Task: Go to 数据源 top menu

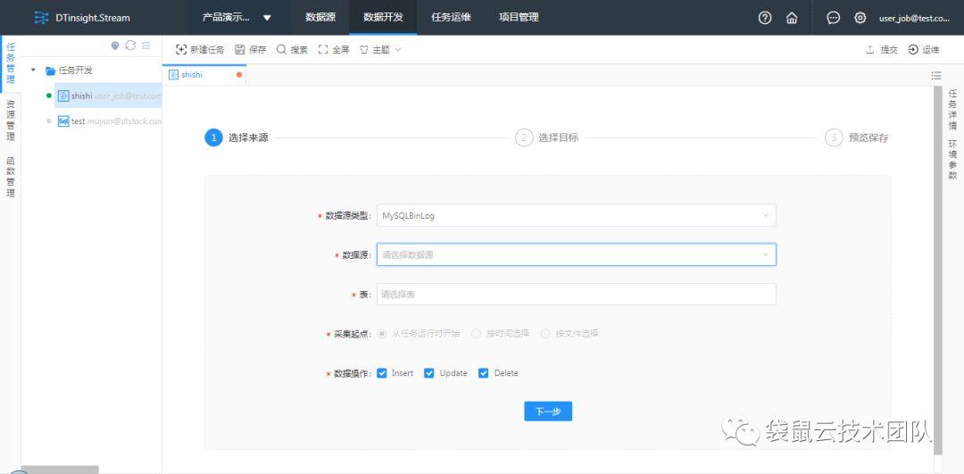Action: (320, 17)
